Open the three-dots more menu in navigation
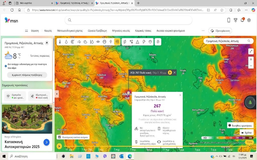 coord(203,31)
